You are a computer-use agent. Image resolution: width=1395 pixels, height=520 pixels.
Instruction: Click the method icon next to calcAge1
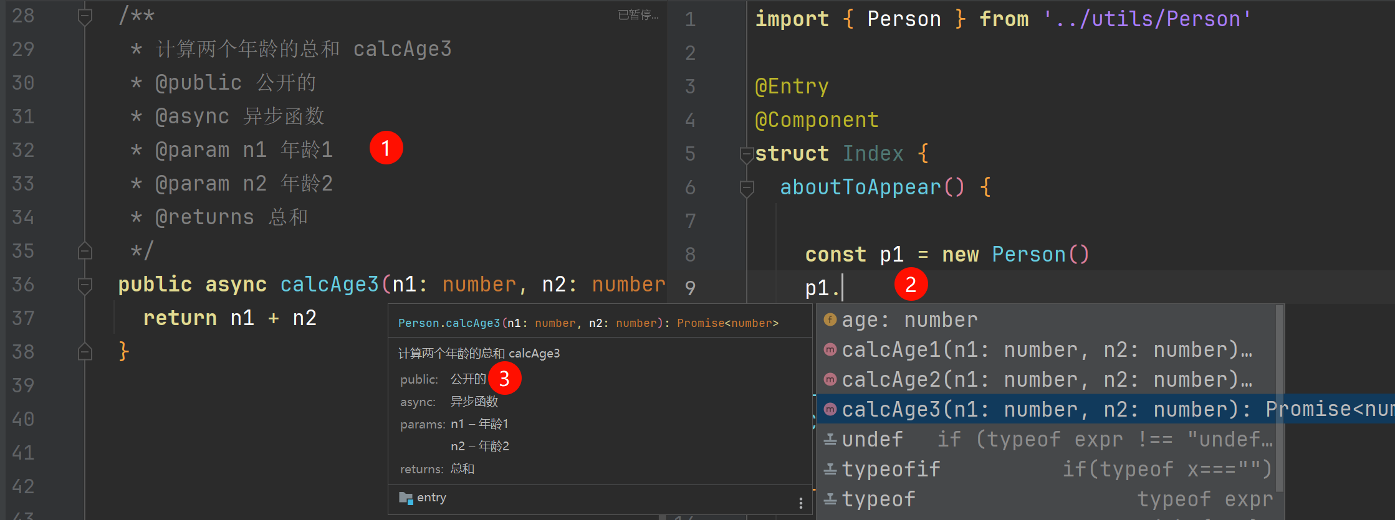tap(830, 349)
